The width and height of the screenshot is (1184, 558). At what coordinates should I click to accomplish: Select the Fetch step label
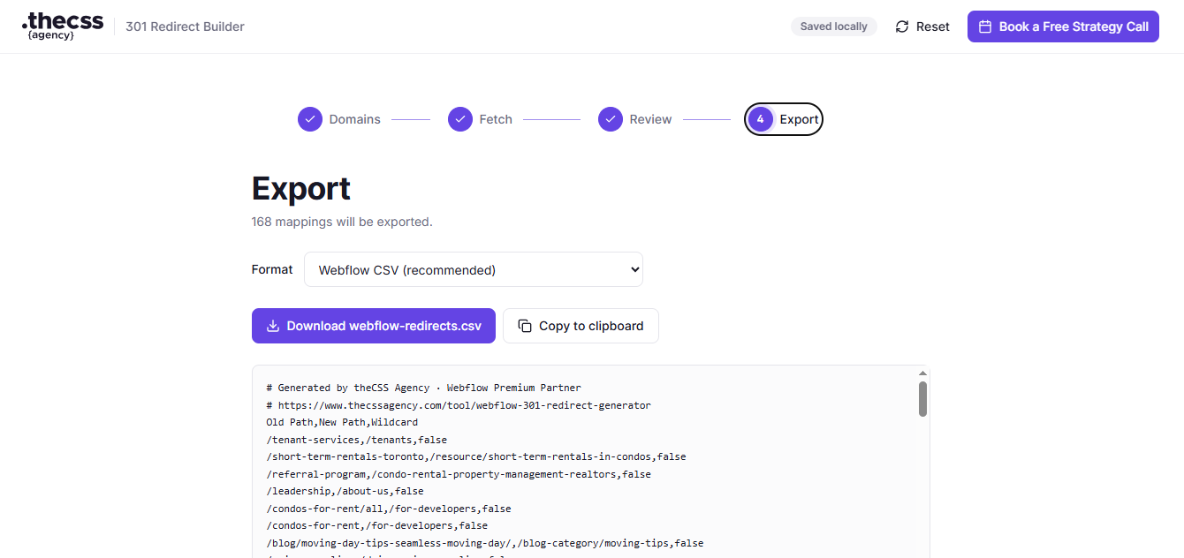point(496,119)
